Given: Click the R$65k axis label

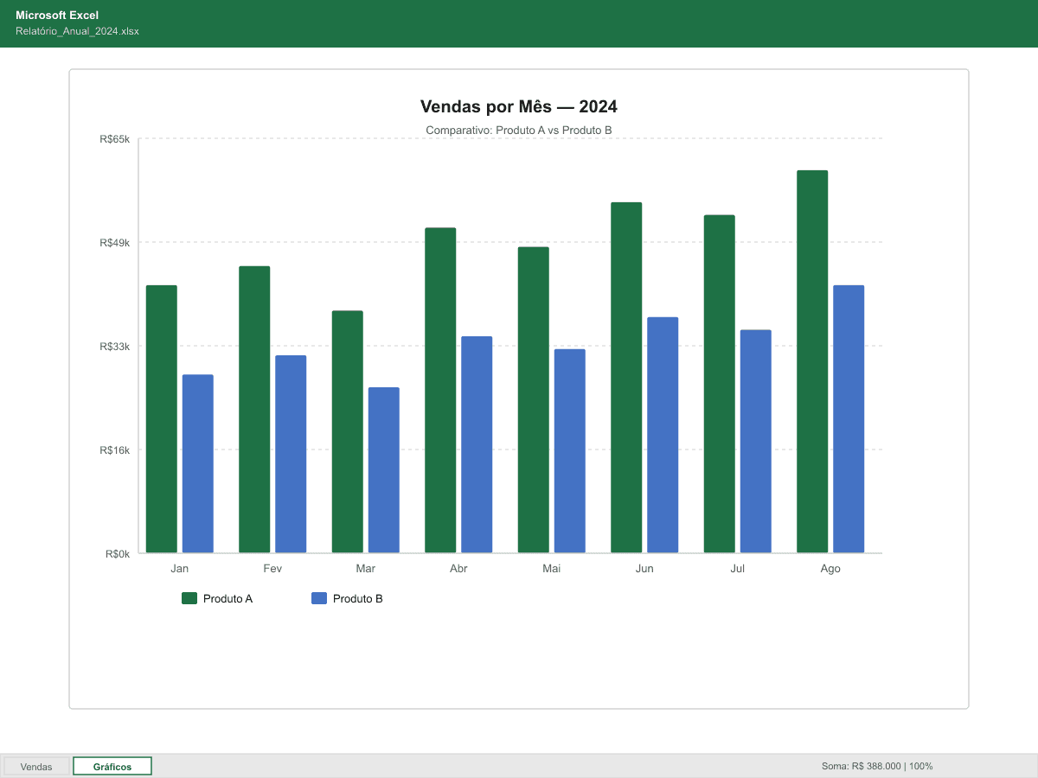Looking at the screenshot, I should click(117, 139).
